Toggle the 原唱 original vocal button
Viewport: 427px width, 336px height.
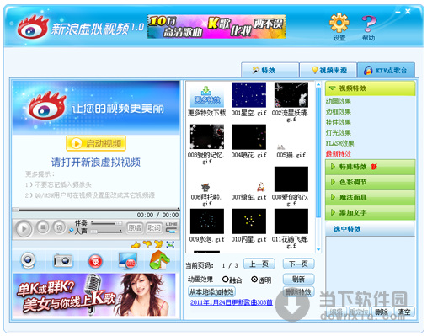tap(135, 227)
